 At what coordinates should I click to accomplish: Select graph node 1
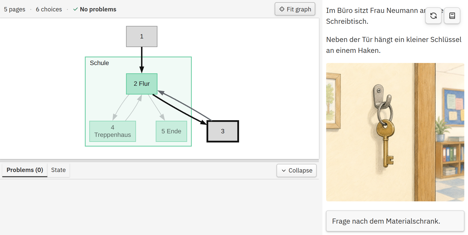pyautogui.click(x=142, y=36)
